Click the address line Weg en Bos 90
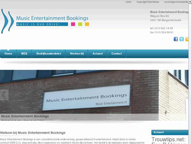Image resolution: width=192 pixels, height=144 pixels. [x=160, y=16]
